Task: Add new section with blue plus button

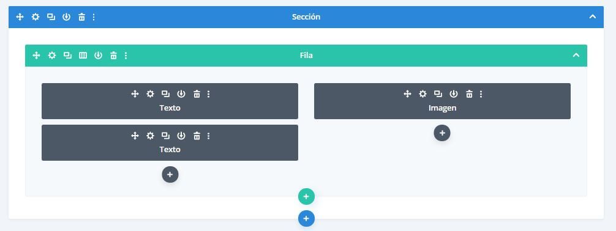Action: [x=306, y=218]
